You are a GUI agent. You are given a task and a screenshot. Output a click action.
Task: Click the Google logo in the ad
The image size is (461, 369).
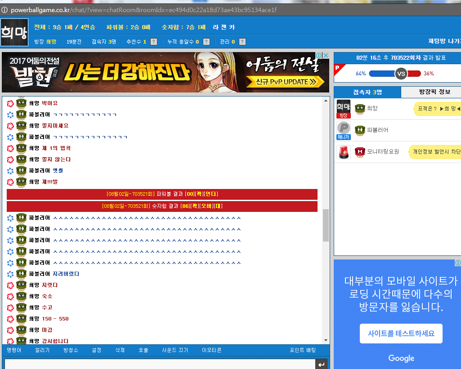[x=401, y=358]
